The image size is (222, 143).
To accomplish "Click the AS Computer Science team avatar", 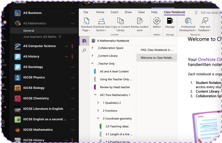I will 18,46.
